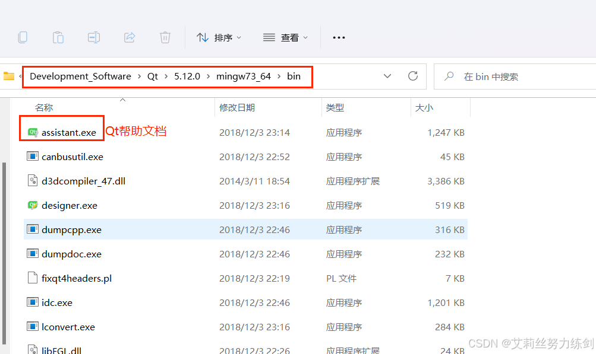Click fixqt4headers.pl blank file icon
Viewport: 596px width, 354px height.
(x=33, y=278)
